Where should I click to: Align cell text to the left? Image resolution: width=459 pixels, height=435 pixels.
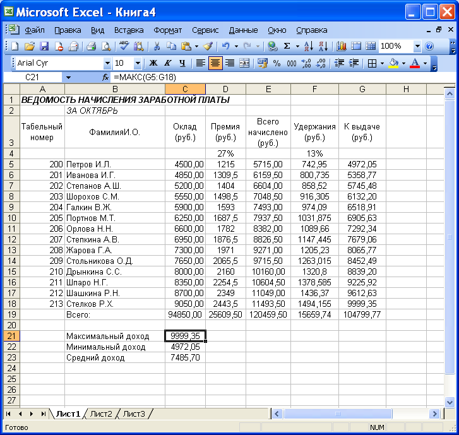click(200, 63)
